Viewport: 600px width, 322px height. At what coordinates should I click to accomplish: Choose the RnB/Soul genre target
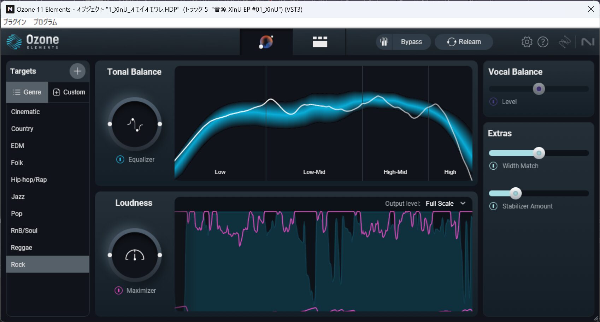coord(48,230)
